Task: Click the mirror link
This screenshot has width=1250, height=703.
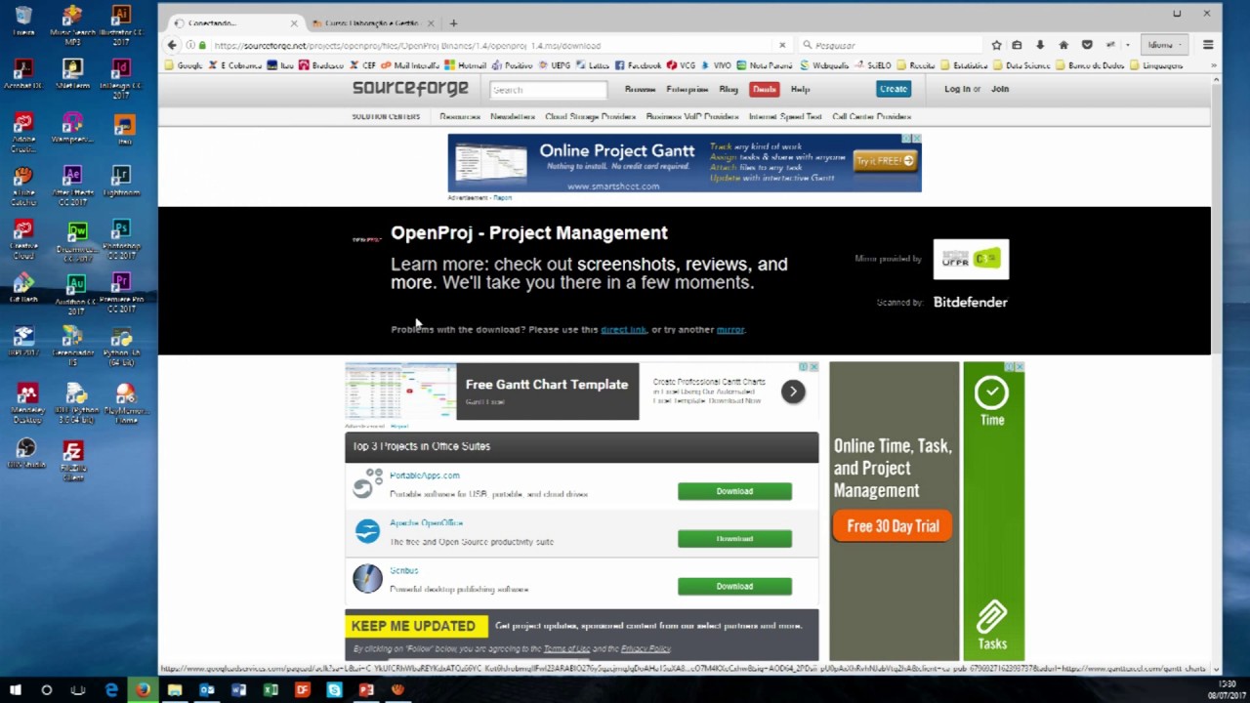Action: (730, 329)
